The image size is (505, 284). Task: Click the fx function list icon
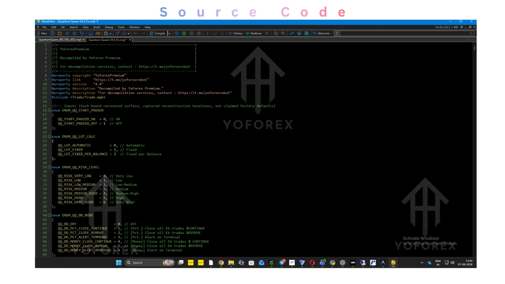point(124,33)
